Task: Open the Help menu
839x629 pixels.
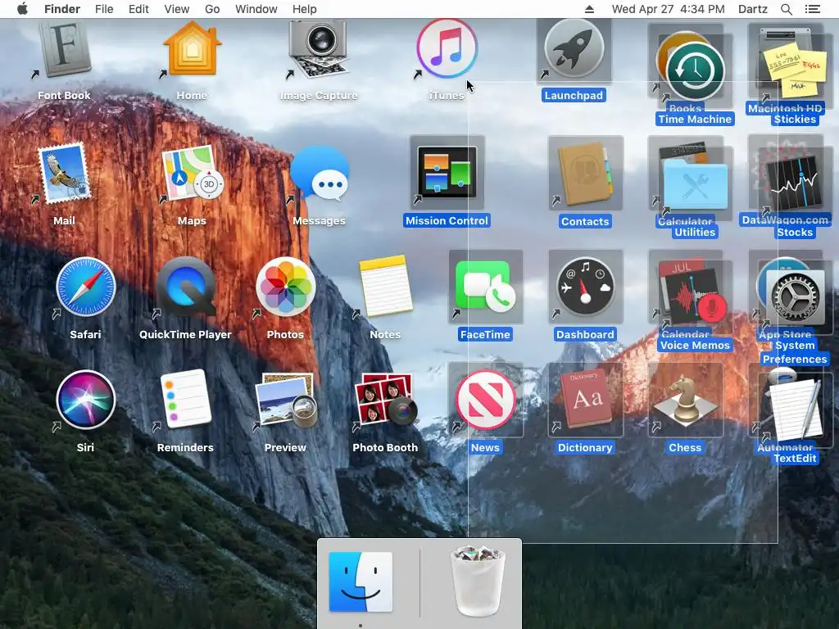Action: pos(305,9)
